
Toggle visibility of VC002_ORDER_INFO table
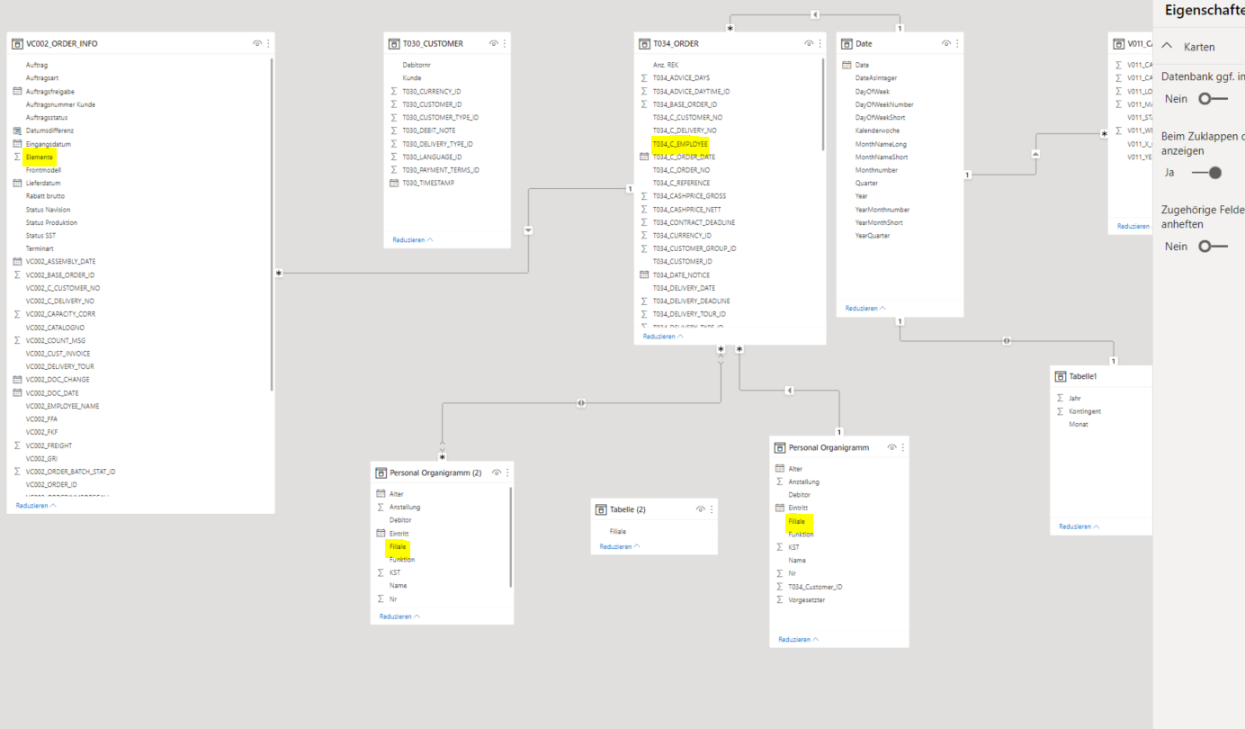(x=256, y=43)
